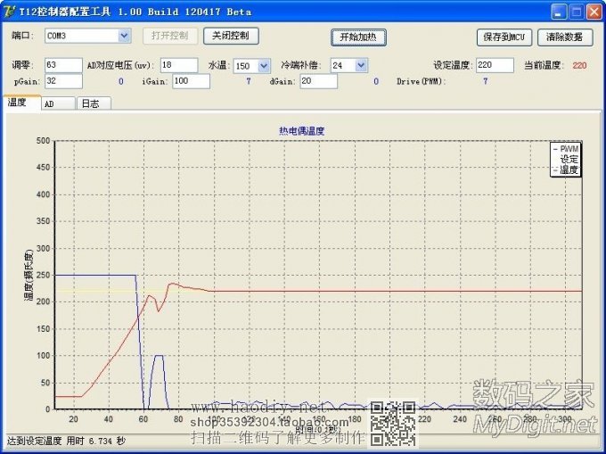Open the COM3 port dropdown
The width and height of the screenshot is (606, 454).
point(124,37)
